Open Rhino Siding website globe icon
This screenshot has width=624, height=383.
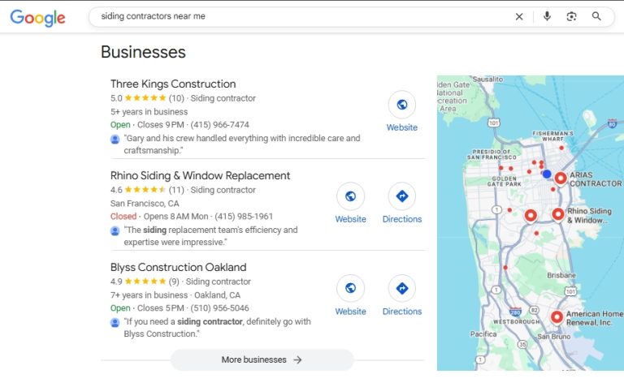pos(351,196)
